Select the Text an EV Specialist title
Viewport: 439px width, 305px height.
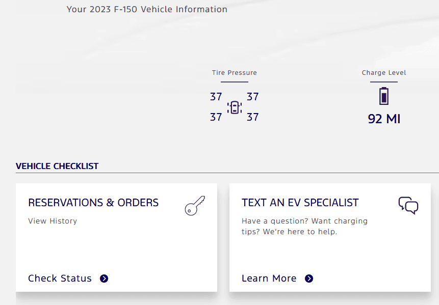(x=300, y=203)
